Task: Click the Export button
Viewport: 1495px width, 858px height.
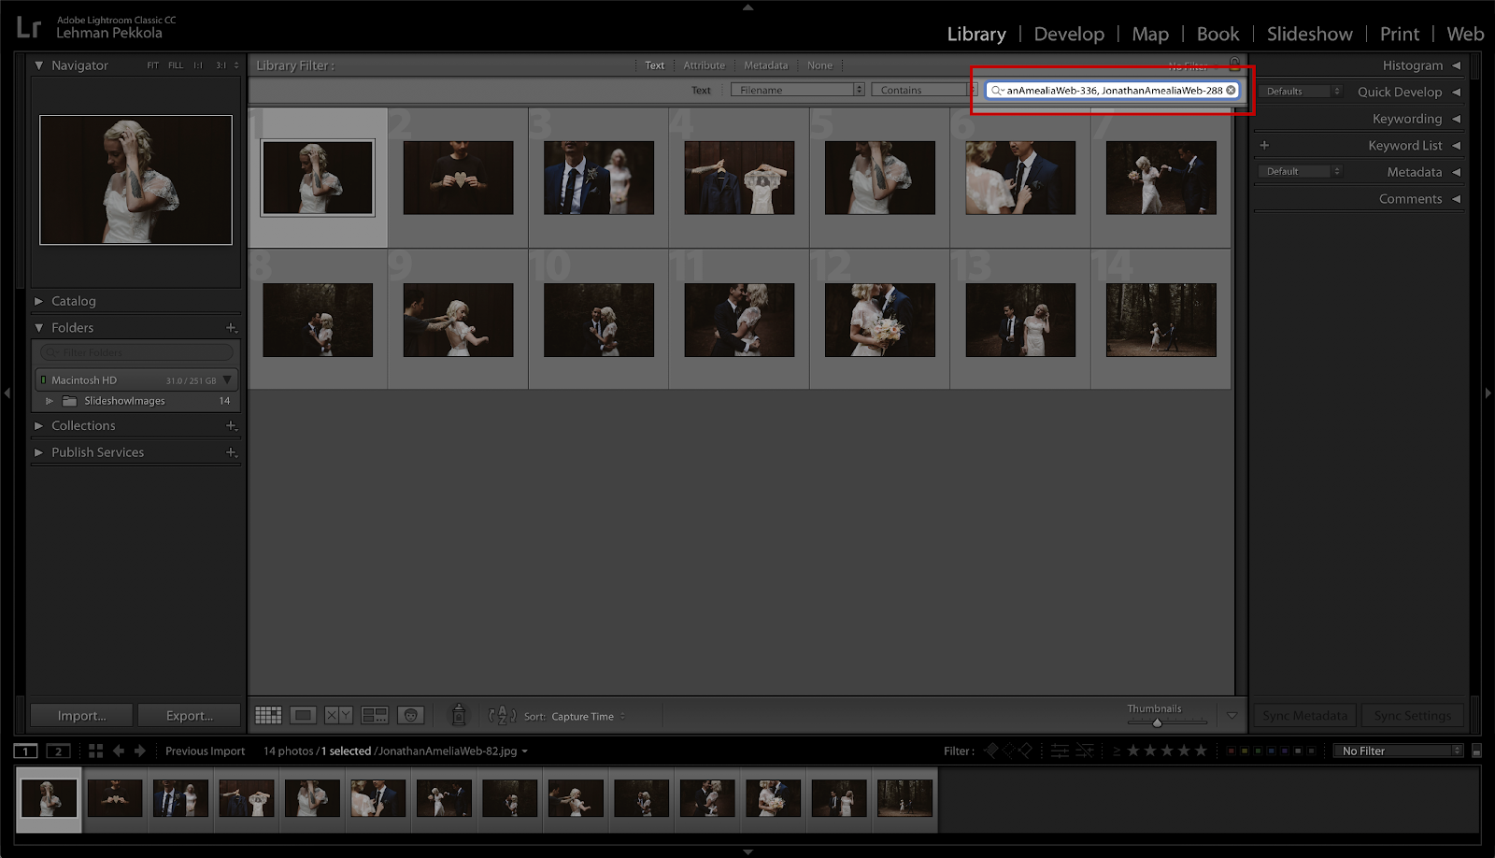Action: [189, 715]
